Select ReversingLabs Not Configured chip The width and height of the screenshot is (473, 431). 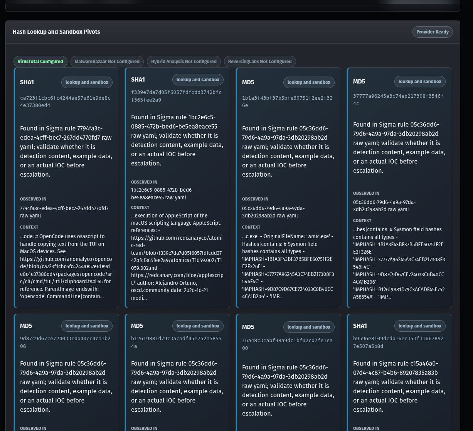260,62
